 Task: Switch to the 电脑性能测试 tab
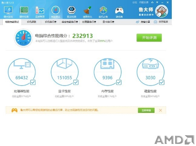pyautogui.click(x=12, y=22)
